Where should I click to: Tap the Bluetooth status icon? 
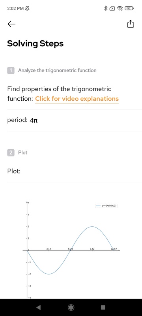[x=106, y=8]
